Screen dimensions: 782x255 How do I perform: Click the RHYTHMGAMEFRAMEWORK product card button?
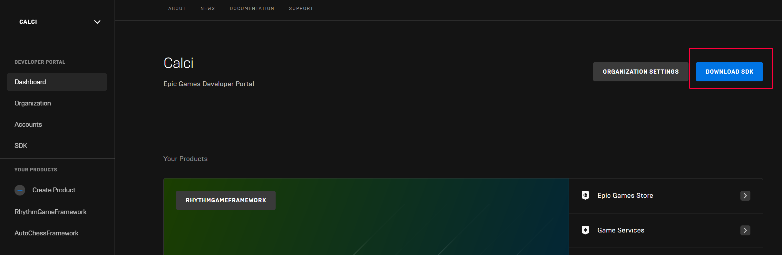pyautogui.click(x=226, y=200)
